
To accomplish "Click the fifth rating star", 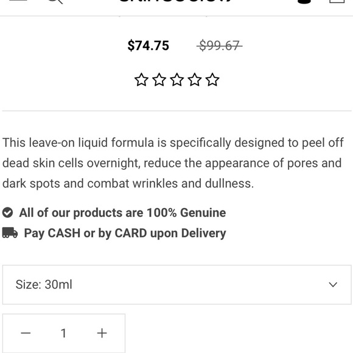I will 212,80.
